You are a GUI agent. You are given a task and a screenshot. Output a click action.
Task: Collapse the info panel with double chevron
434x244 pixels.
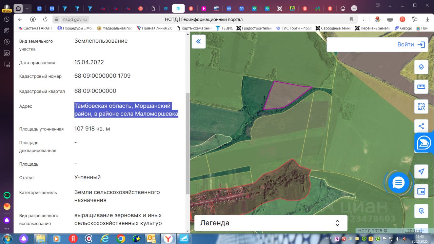199,41
